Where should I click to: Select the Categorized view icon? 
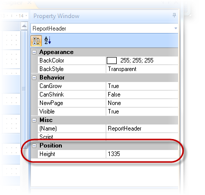(36, 40)
